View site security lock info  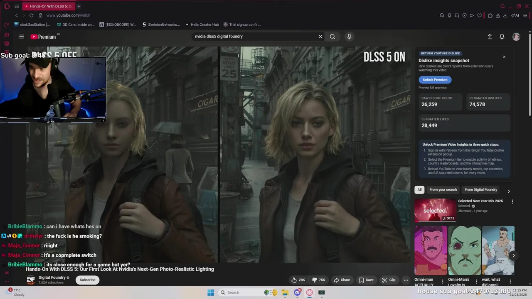coord(40,15)
